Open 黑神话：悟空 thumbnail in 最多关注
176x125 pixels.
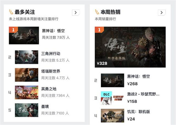click(24, 35)
